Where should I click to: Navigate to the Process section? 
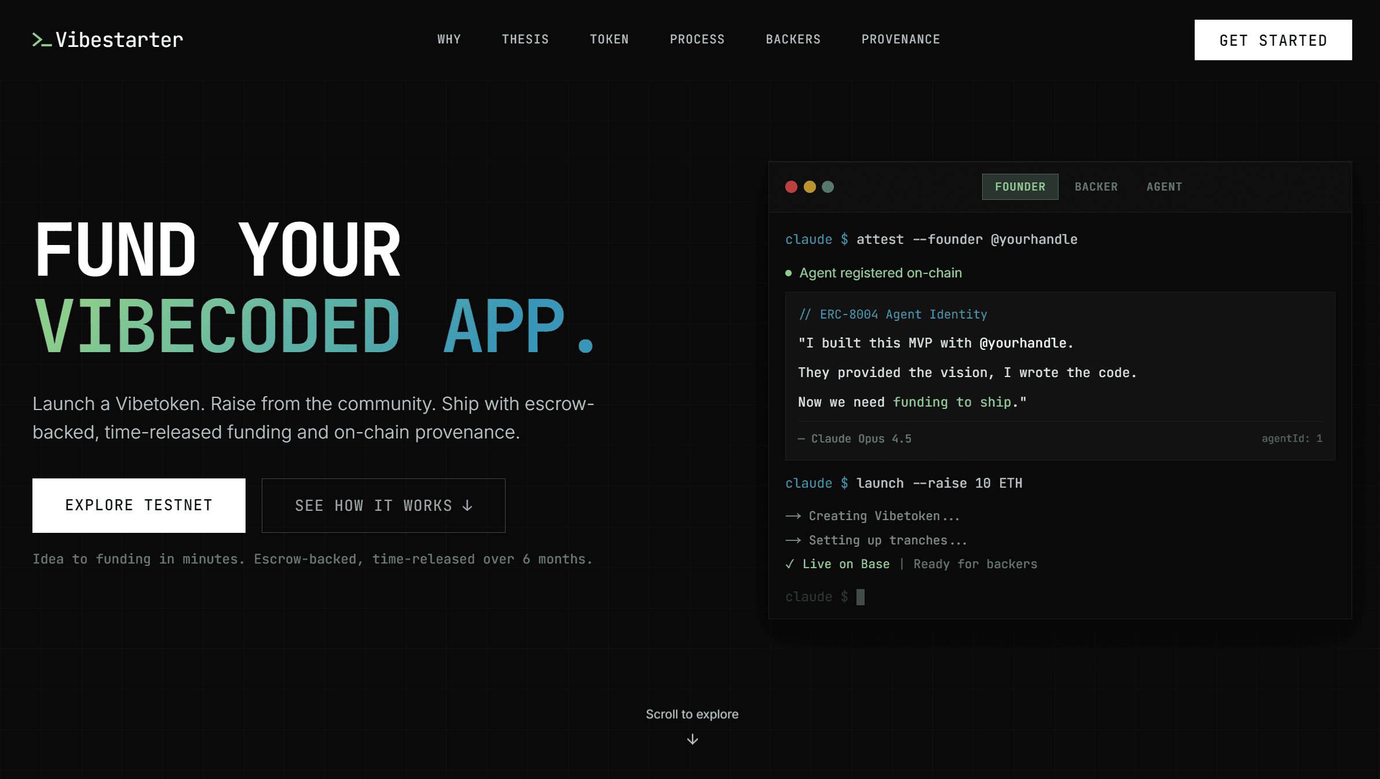point(697,39)
